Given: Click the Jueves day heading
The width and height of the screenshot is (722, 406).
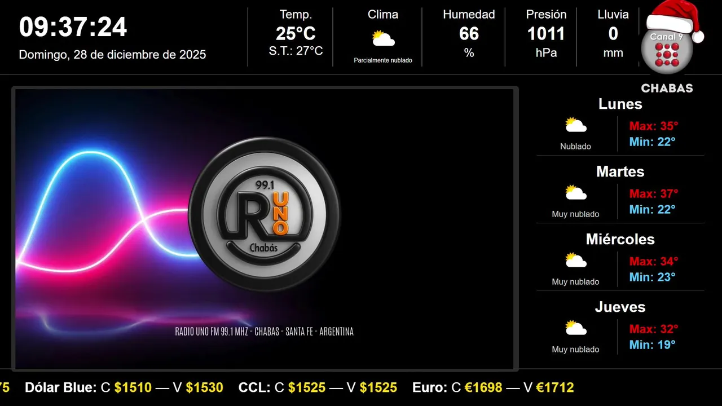Looking at the screenshot, I should 620,307.
